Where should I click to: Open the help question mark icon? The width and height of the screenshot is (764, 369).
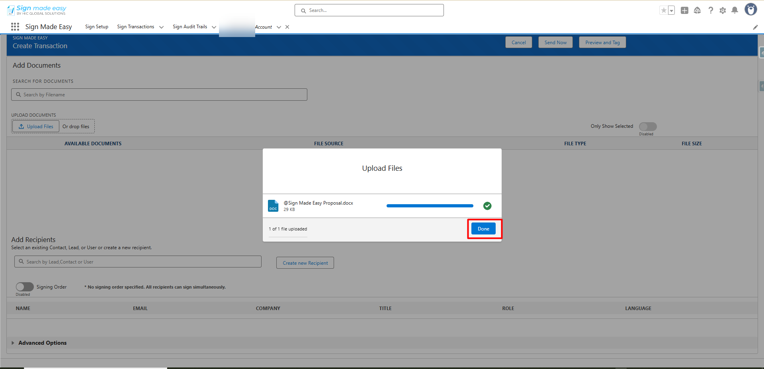(x=711, y=10)
